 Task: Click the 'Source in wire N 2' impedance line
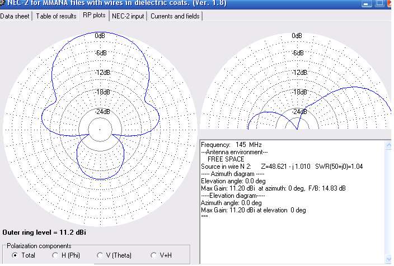pyautogui.click(x=282, y=167)
